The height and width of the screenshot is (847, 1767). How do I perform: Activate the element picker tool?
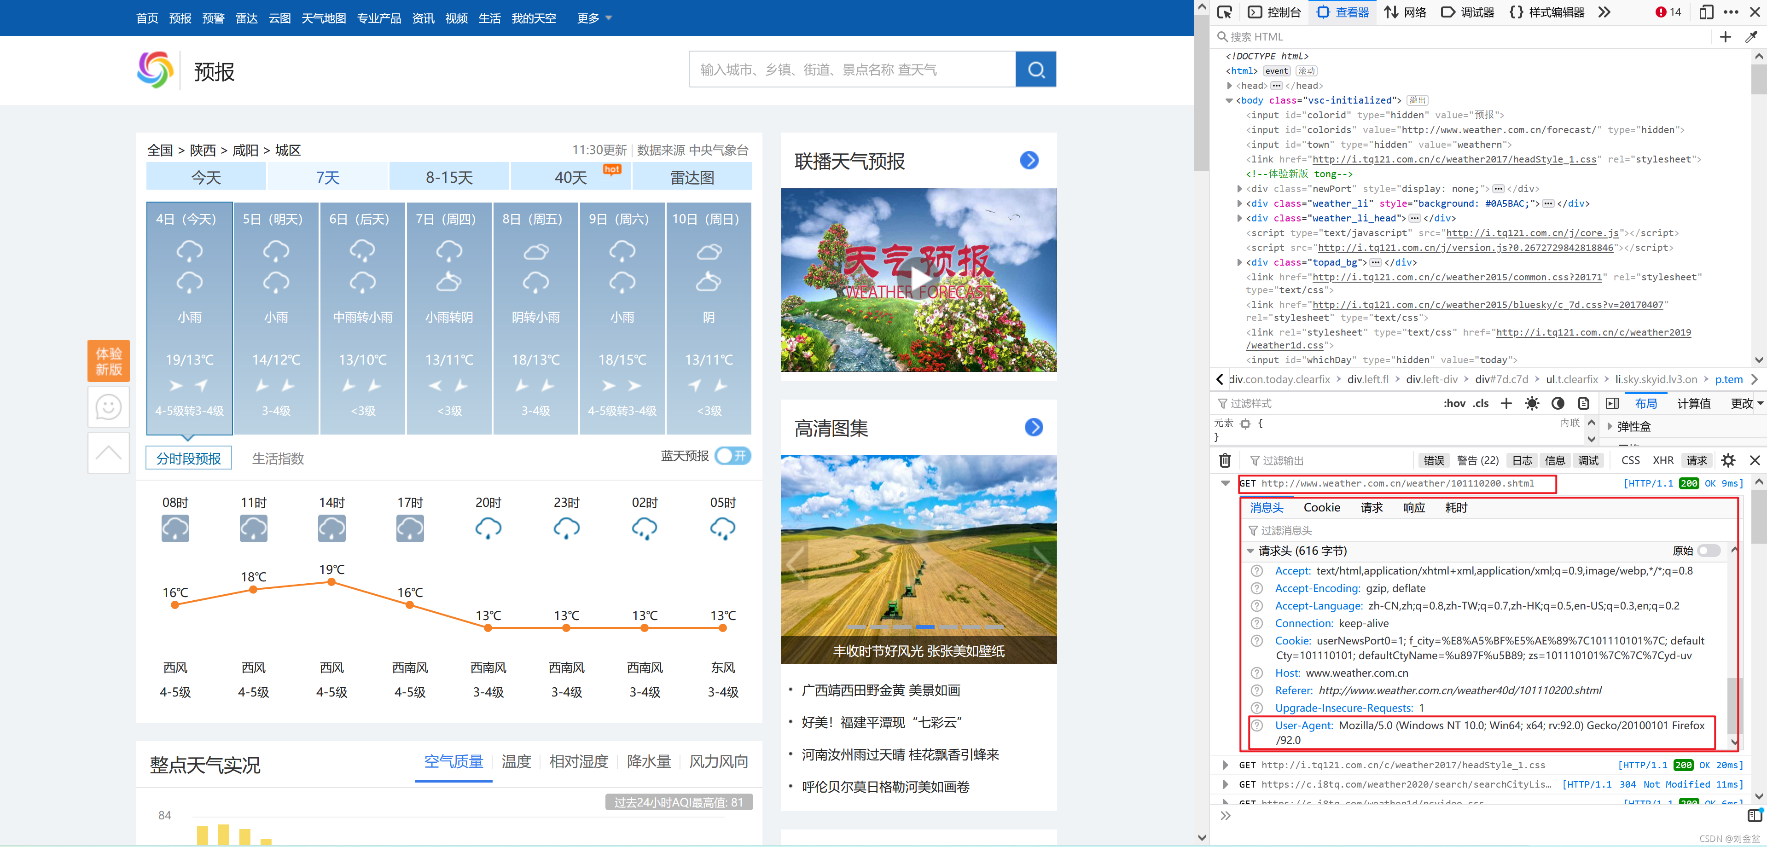coord(1224,12)
